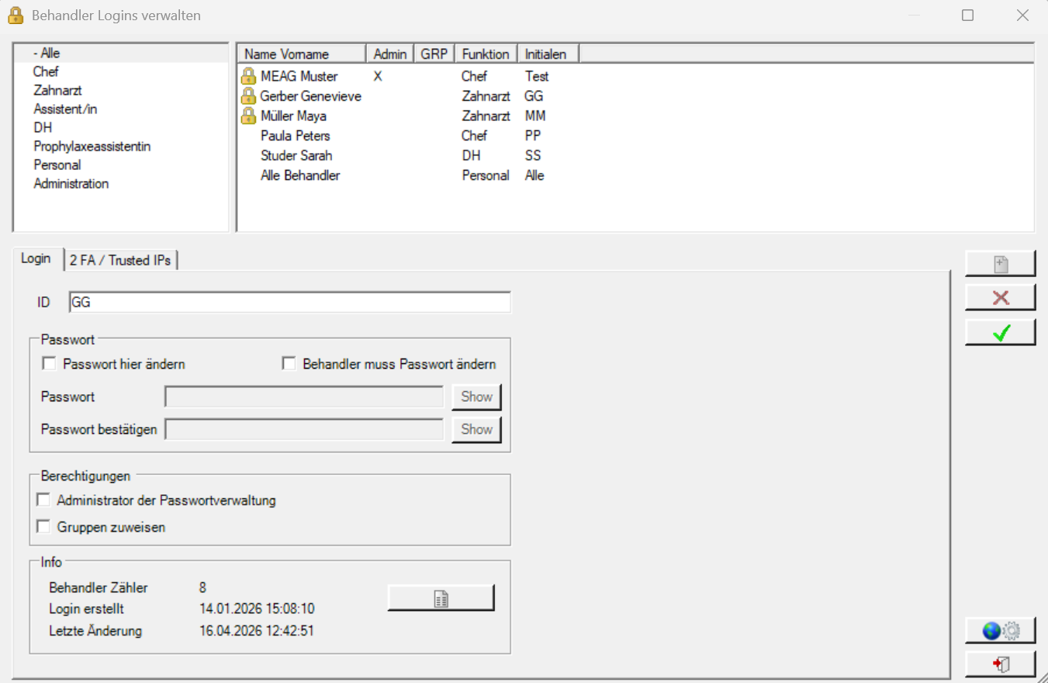Check Administrator der Passwortverwaltung
1048x683 pixels.
(43, 501)
